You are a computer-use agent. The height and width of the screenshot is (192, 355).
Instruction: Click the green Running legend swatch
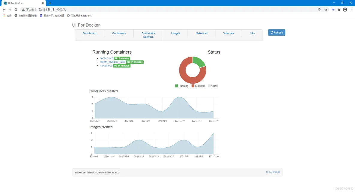pos(177,86)
